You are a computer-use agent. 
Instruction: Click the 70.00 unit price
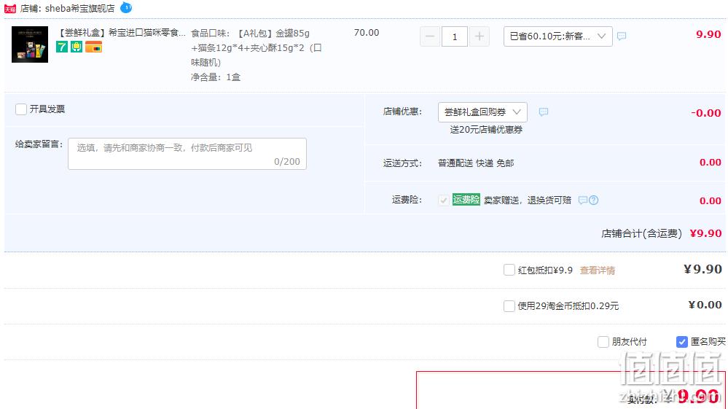coord(367,33)
